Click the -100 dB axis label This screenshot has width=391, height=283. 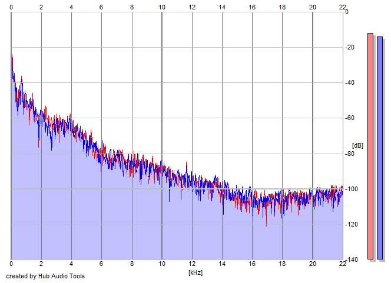coord(352,189)
